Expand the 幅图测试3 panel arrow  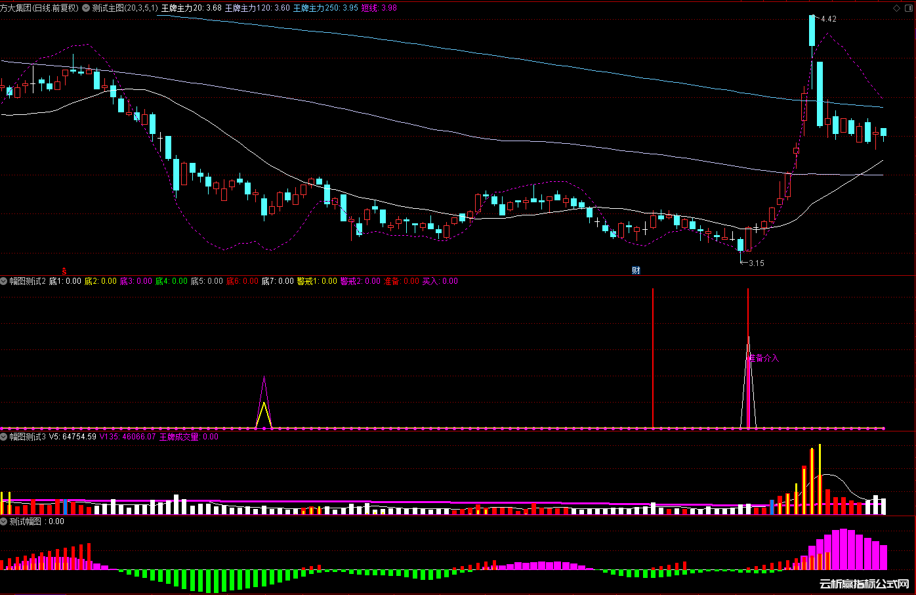(x=4, y=437)
